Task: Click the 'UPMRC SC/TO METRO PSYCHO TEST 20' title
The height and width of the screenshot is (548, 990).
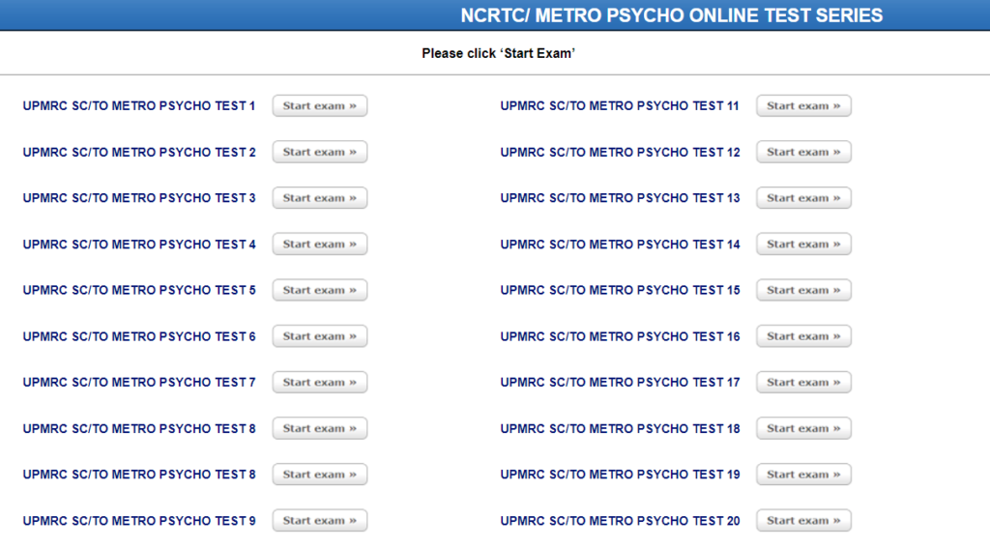Action: coord(620,521)
